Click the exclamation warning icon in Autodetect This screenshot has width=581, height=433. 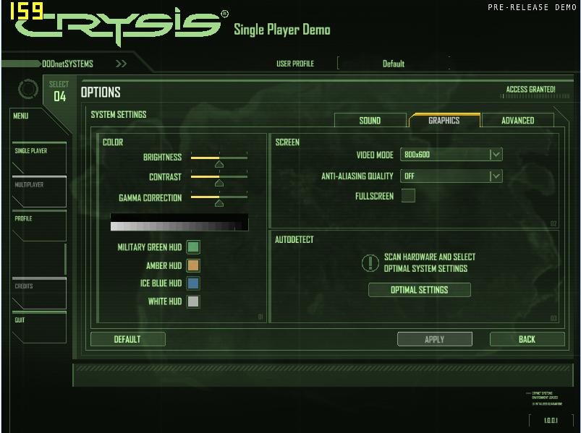pyautogui.click(x=370, y=262)
